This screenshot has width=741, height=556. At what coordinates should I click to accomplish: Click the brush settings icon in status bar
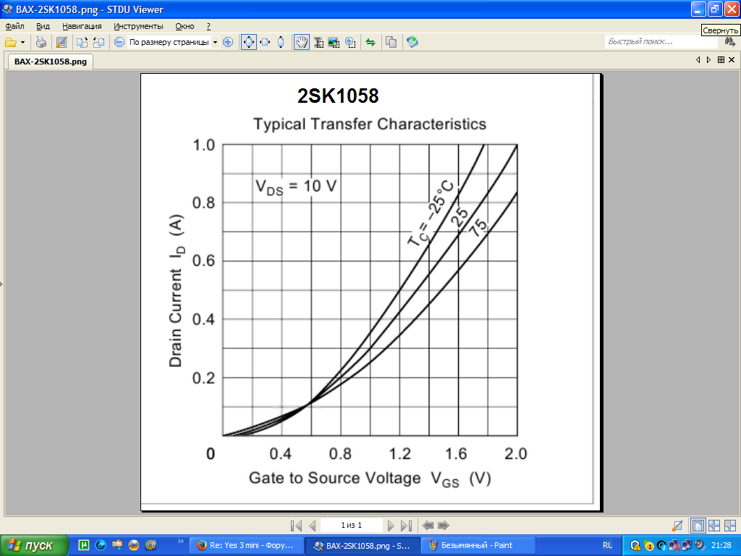click(x=677, y=526)
